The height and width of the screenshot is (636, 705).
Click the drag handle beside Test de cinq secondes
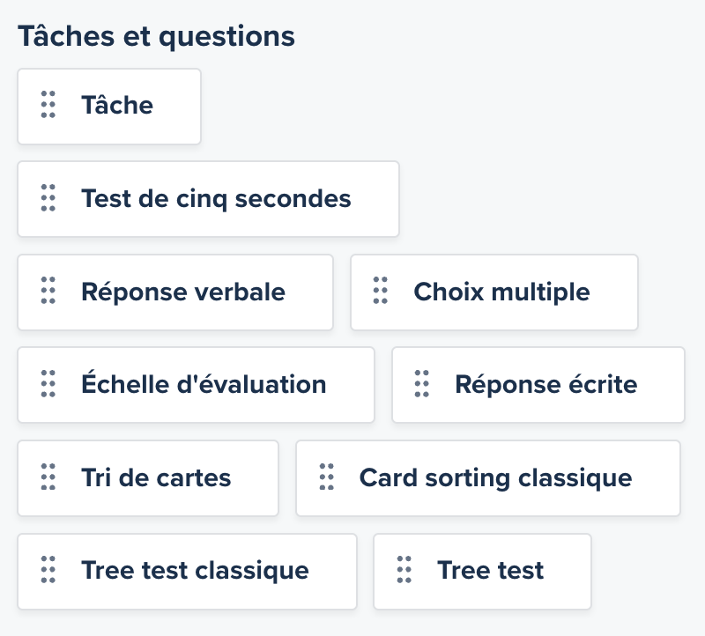48,199
